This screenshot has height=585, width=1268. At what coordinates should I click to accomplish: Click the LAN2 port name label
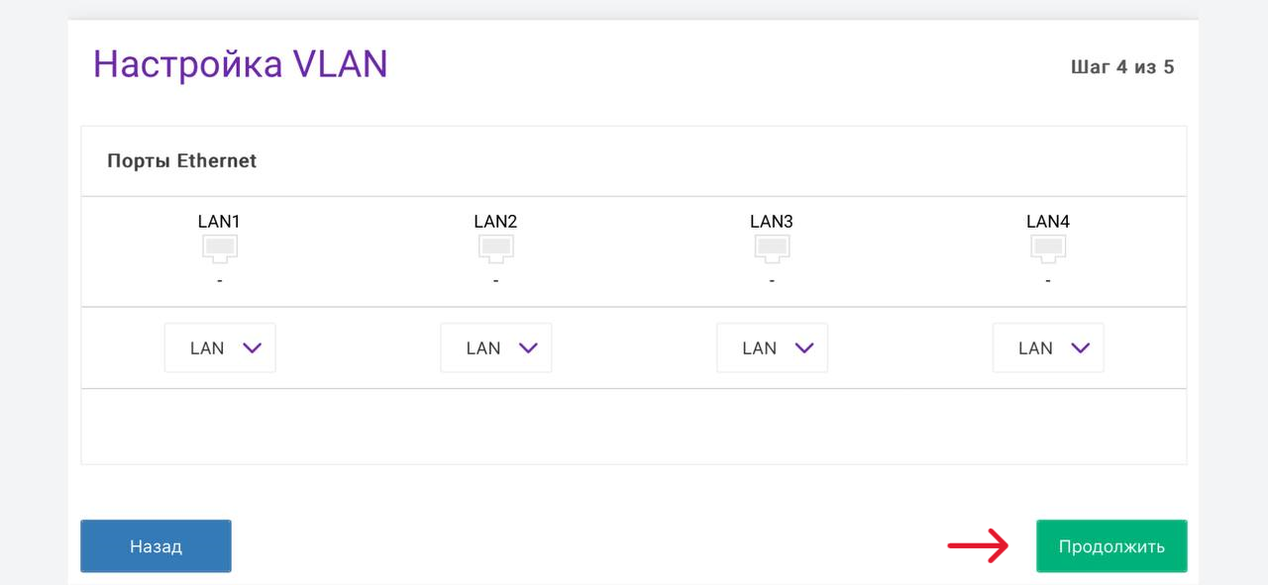pyautogui.click(x=495, y=222)
